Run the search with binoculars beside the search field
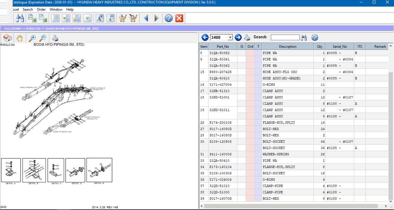Image resolution: width=394 pixels, height=210 pixels. click(304, 37)
